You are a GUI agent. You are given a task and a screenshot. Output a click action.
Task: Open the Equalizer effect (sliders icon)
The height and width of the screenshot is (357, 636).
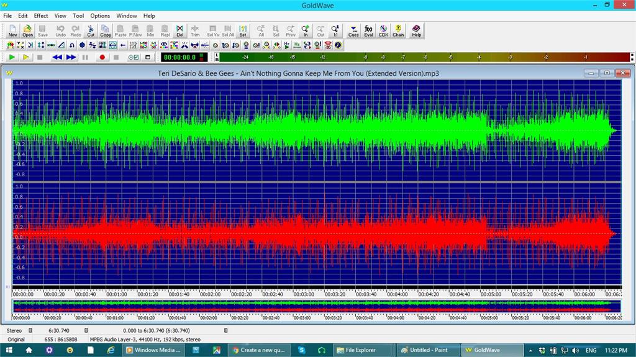click(x=133, y=45)
